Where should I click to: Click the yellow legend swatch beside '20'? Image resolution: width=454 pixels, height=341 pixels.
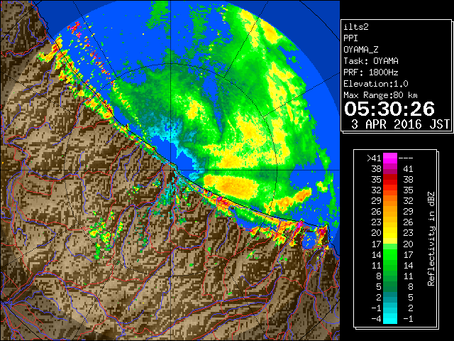pos(390,233)
